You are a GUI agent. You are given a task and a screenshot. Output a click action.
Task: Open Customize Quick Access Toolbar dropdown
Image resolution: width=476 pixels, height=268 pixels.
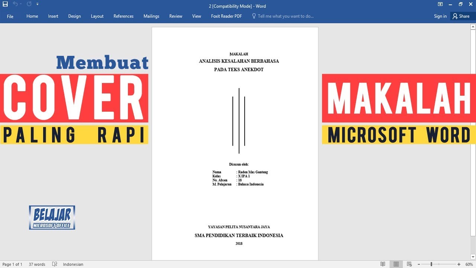(38, 4)
